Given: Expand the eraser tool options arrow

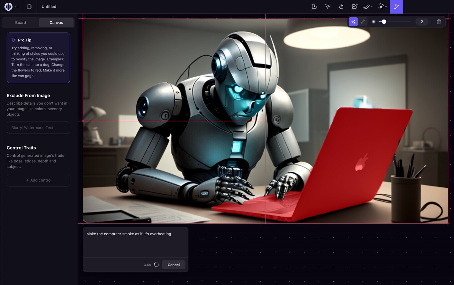Looking at the screenshot, I should (386, 7).
